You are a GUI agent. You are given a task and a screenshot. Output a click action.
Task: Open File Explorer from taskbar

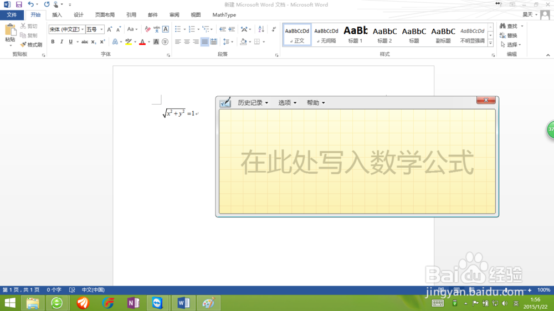tap(33, 303)
